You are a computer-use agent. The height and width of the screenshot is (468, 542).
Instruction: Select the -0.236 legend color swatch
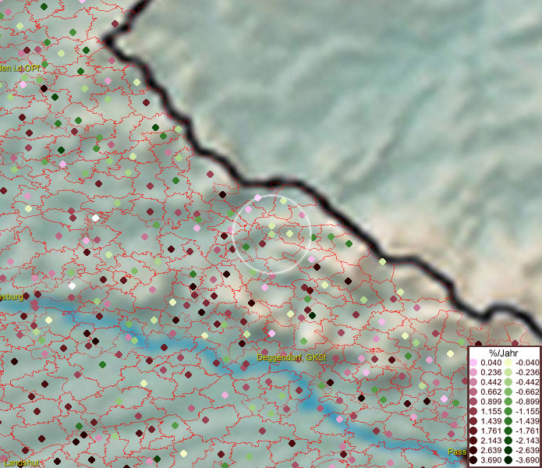[508, 372]
